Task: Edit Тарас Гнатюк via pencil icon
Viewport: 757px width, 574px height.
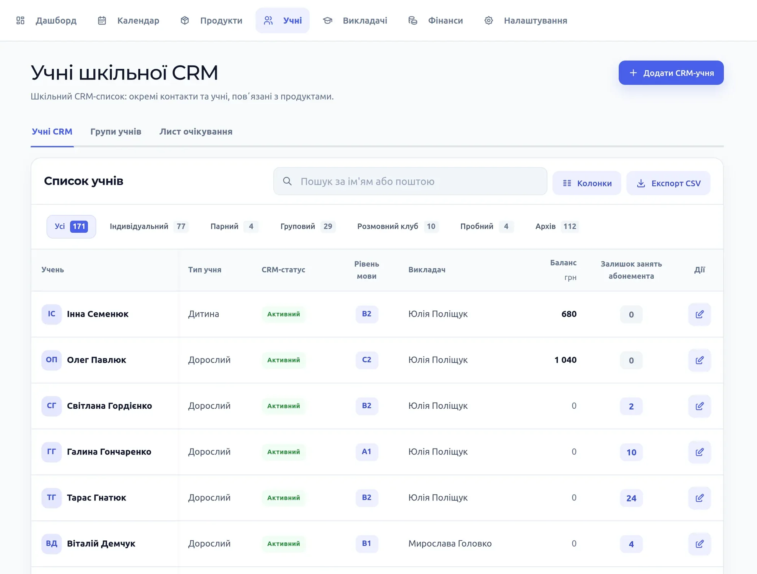Action: 699,498
